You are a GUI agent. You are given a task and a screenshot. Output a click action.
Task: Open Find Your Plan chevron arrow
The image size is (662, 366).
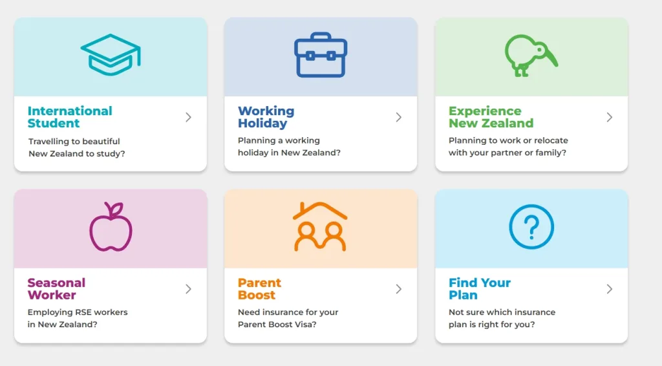point(609,289)
